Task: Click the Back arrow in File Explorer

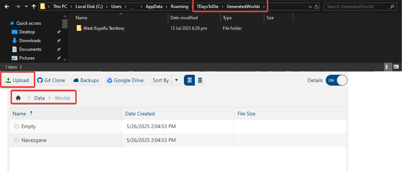Action: click(x=7, y=7)
